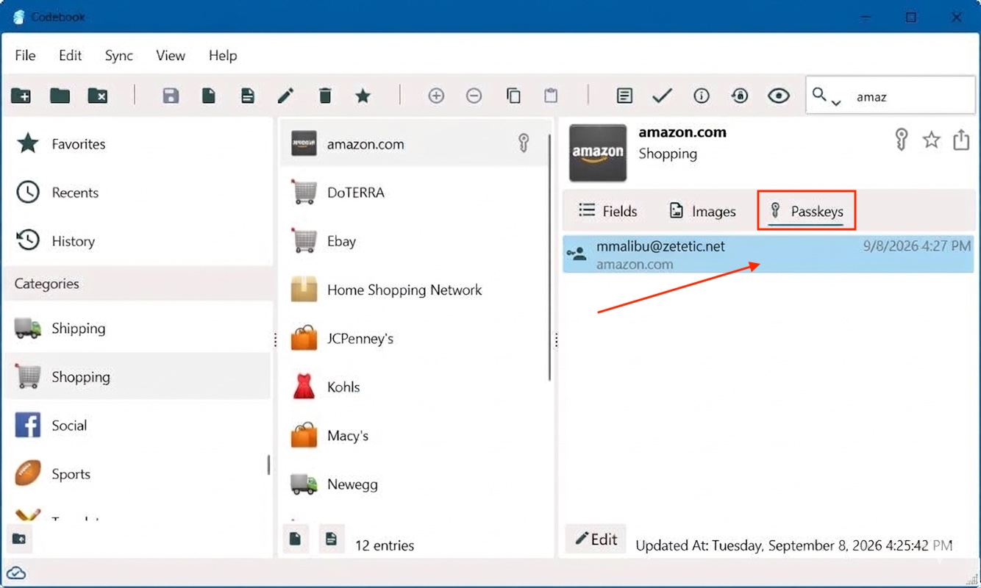The image size is (981, 588).
Task: Click the copy icon in toolbar
Action: pyautogui.click(x=513, y=96)
